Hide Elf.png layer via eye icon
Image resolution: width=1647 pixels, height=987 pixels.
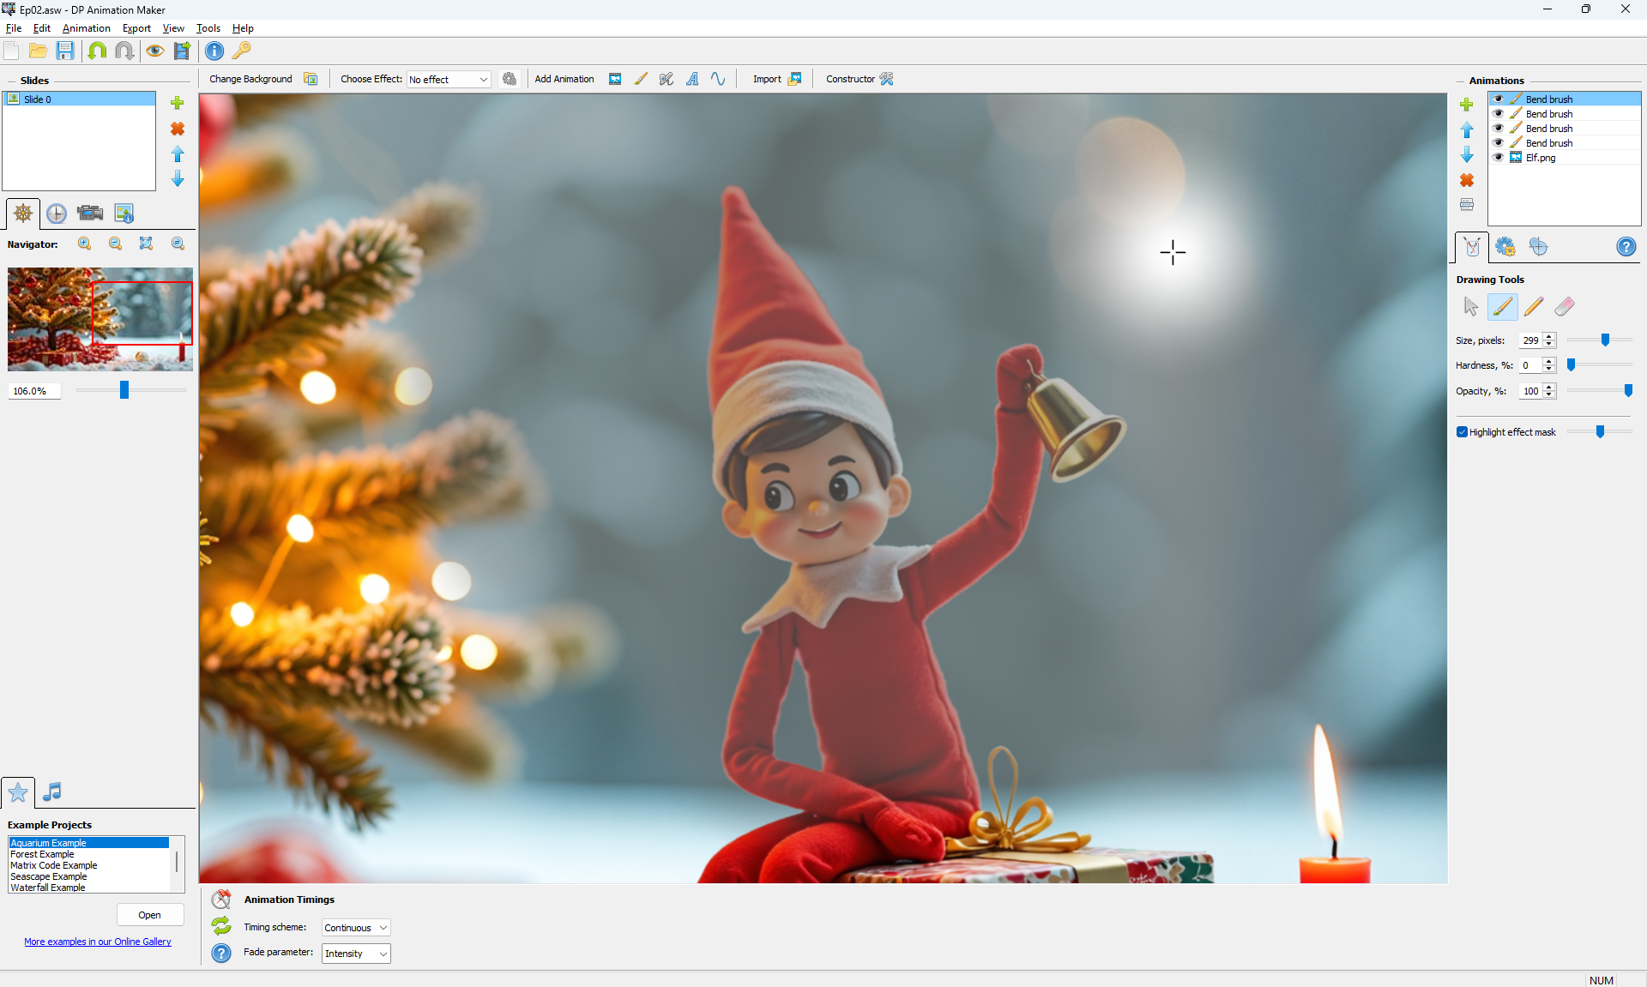pyautogui.click(x=1499, y=157)
